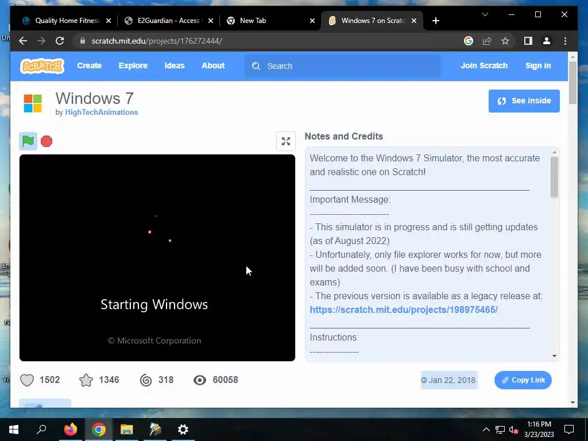Screen dimensions: 588x441
Task: Click the Google icon in address bar
Action: (x=469, y=41)
